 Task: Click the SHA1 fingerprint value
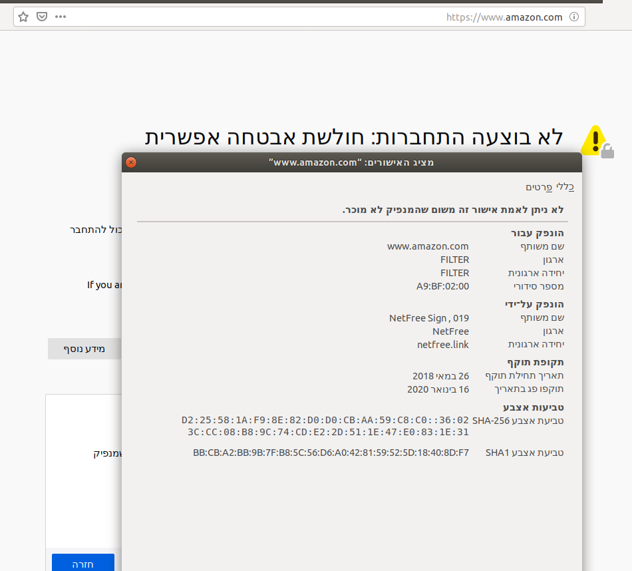point(331,453)
